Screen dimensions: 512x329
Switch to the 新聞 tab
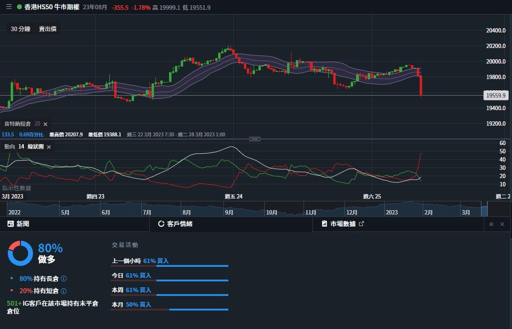[x=22, y=224]
